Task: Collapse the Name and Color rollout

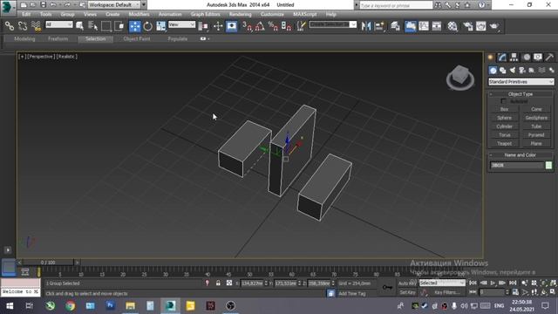Action: pos(521,155)
